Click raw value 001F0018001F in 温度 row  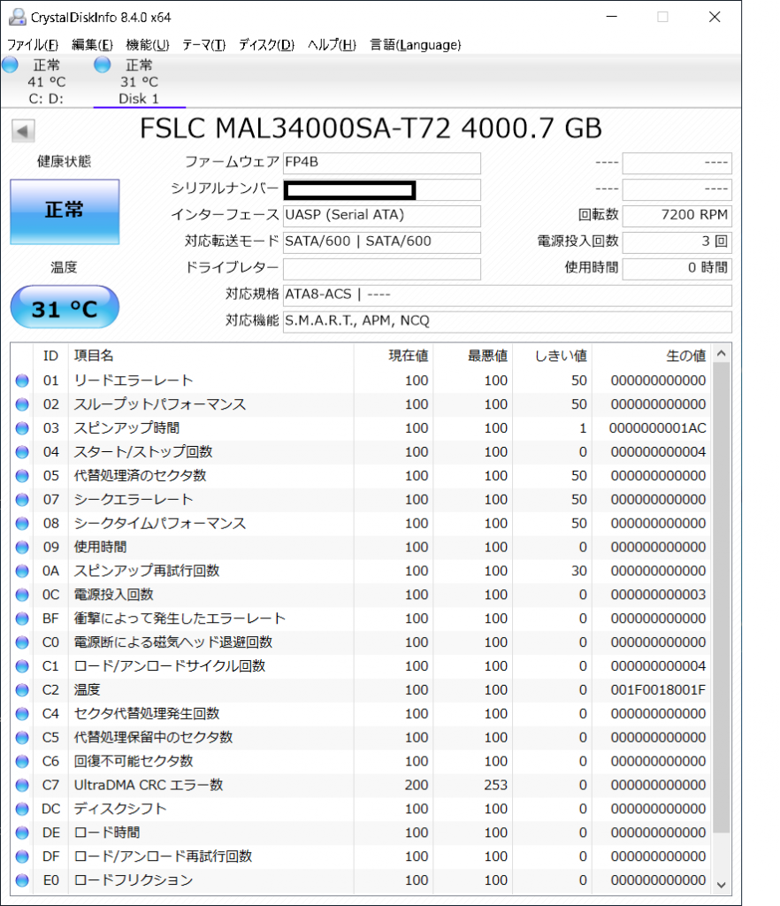pos(658,690)
